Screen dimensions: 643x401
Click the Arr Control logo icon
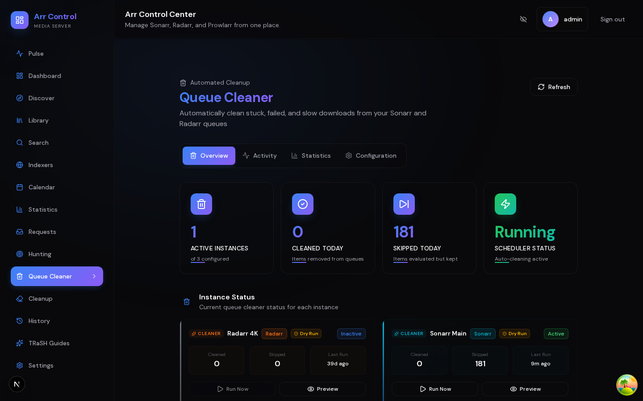pyautogui.click(x=20, y=20)
